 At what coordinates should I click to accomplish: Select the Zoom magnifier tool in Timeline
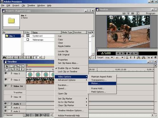(x=12, y=69)
